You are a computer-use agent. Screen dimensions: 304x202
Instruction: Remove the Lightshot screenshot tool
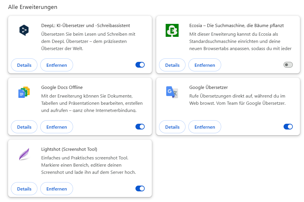point(57,189)
